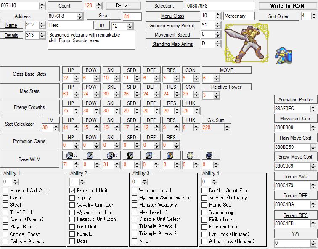Click the Bow weapon level icon
The width and height of the screenshot is (318, 249).
pos(130,156)
